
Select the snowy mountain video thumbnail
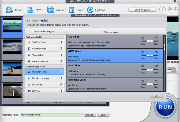point(12,47)
